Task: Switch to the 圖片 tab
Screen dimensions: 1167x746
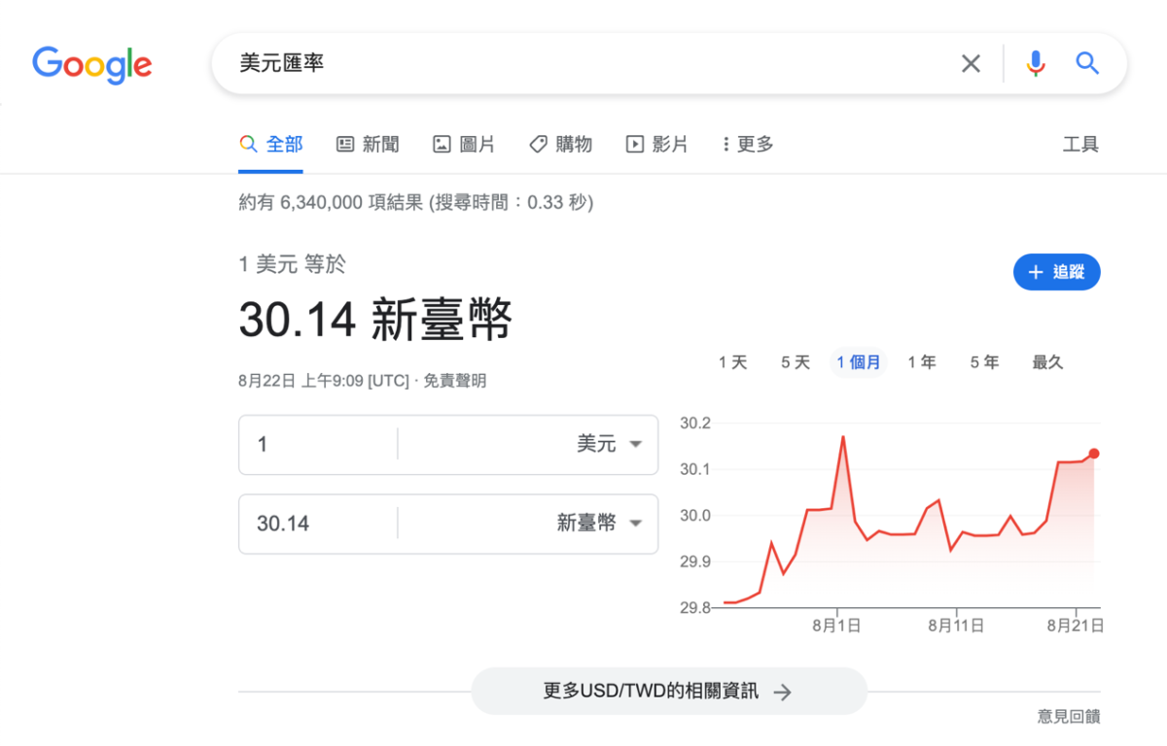Action: coord(464,145)
